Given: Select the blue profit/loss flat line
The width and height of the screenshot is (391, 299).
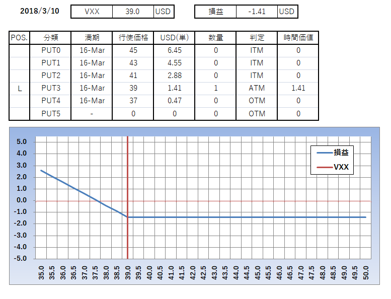Looking at the screenshot, I should pos(247,217).
